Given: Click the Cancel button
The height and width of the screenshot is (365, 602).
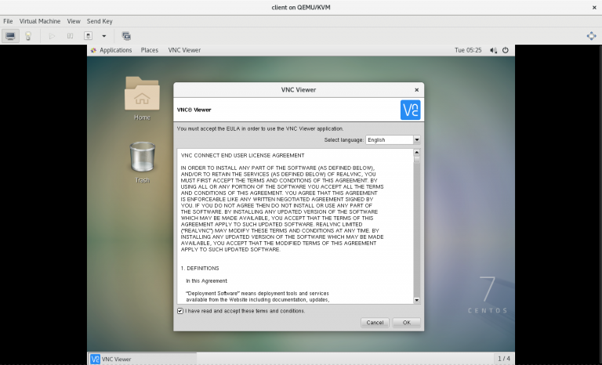Looking at the screenshot, I should point(375,323).
